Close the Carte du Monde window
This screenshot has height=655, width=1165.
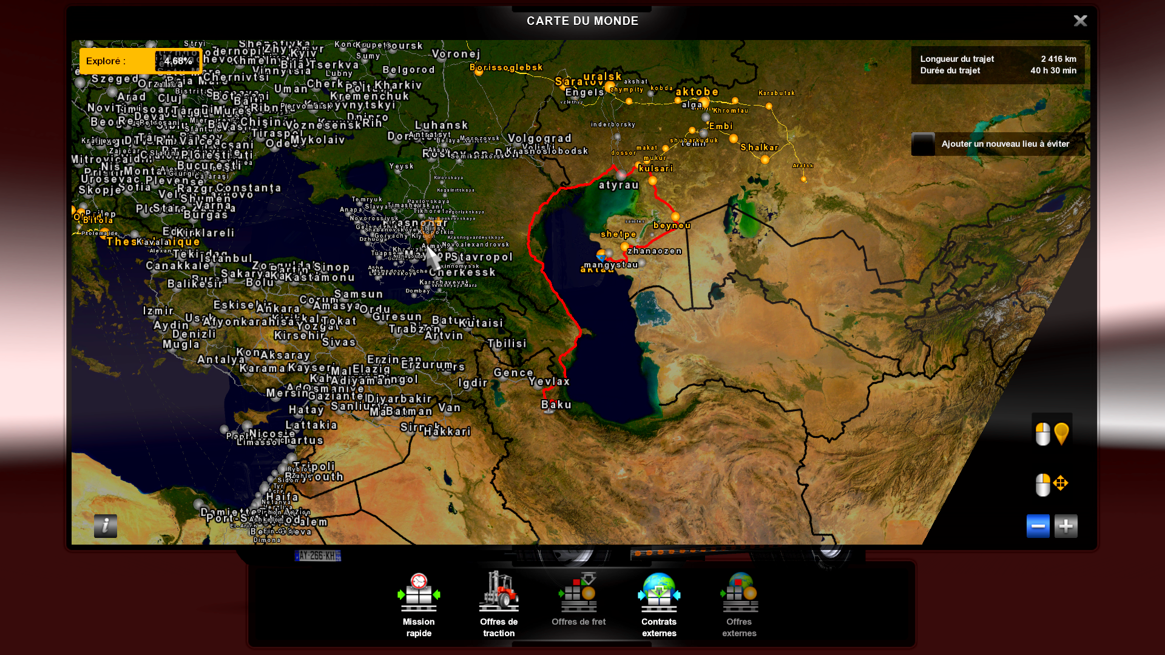(x=1080, y=21)
